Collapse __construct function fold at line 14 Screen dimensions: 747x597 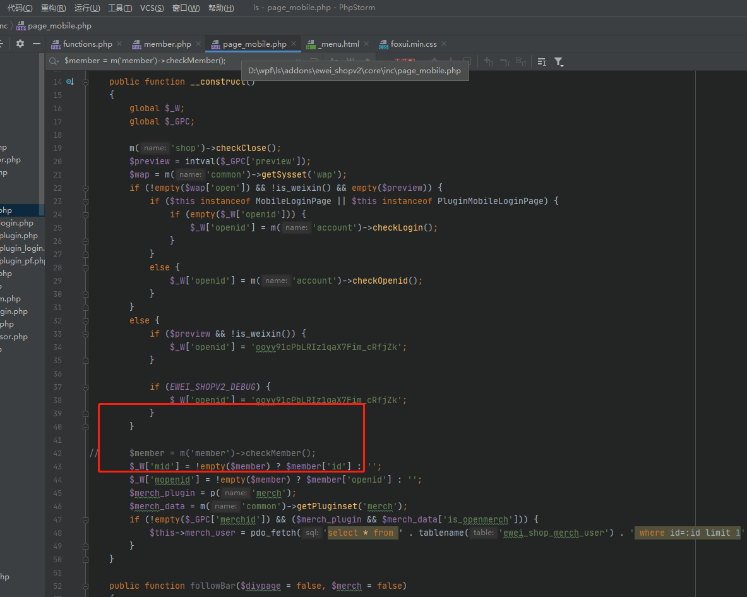click(85, 82)
